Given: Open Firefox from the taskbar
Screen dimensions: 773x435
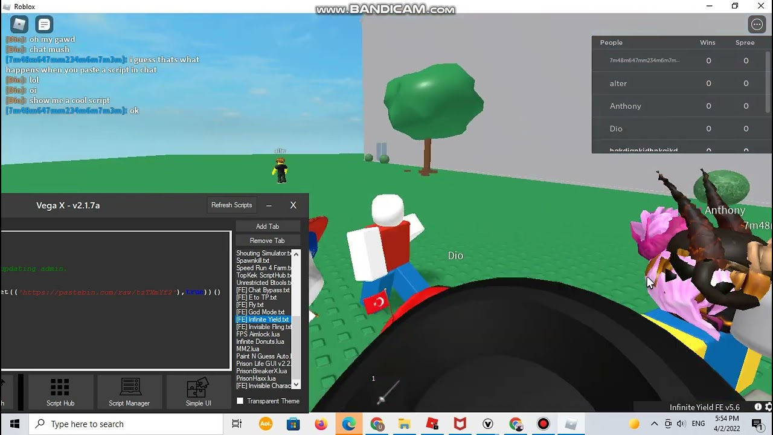Looking at the screenshot, I should point(321,424).
